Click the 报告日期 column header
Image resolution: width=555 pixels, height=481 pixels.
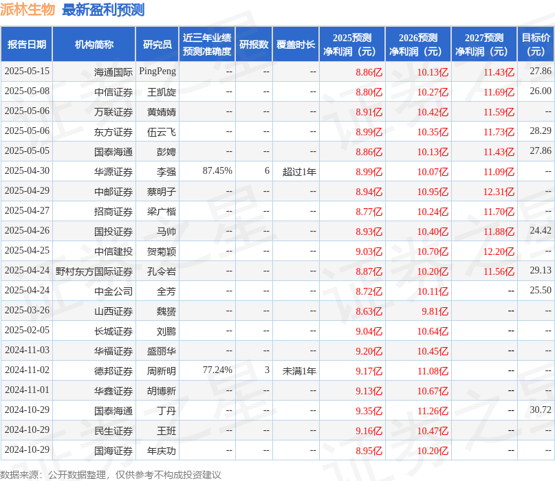click(27, 44)
